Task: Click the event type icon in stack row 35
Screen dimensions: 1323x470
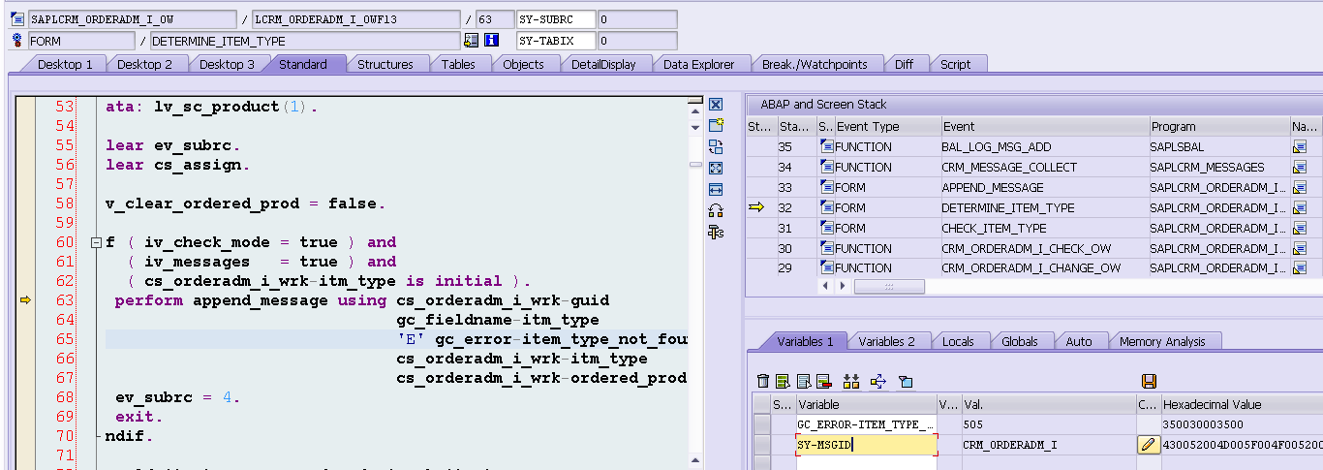Action: [826, 147]
